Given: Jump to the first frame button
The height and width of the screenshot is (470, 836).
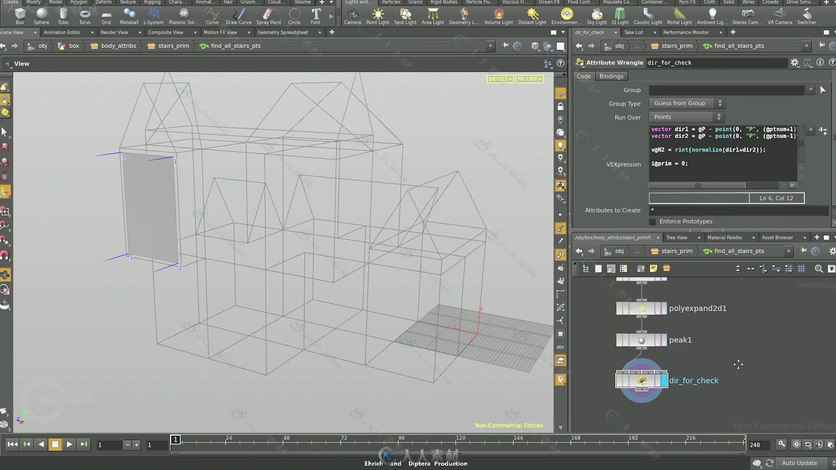Looking at the screenshot, I should (12, 444).
